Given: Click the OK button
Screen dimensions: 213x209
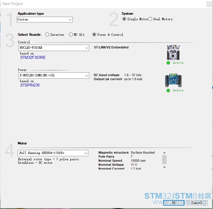Looking at the screenshot, I should 174,203.
